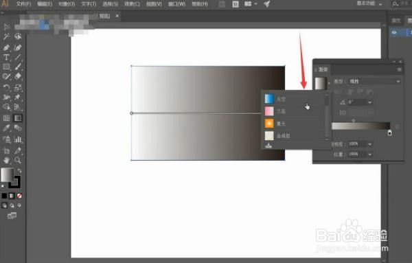Select the Perspective Grid tool
412x263 pixels.
[x=18, y=107]
